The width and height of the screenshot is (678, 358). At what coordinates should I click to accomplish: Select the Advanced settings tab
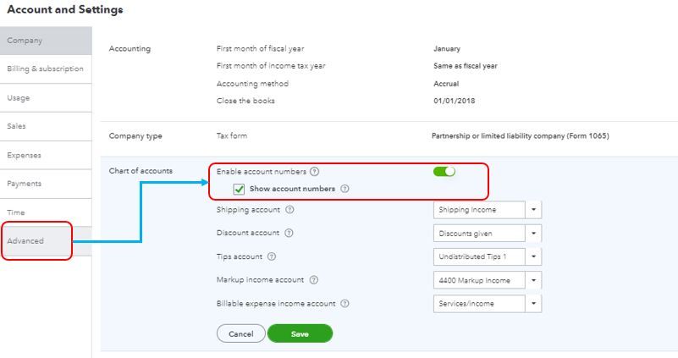pyautogui.click(x=25, y=241)
